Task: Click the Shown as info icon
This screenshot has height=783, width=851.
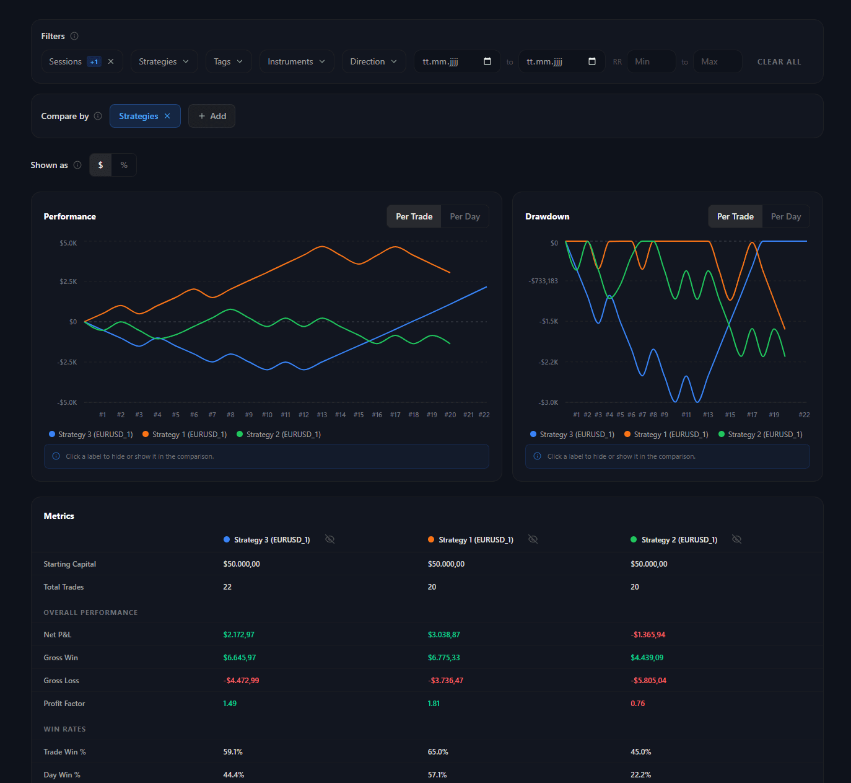Action: pyautogui.click(x=77, y=165)
